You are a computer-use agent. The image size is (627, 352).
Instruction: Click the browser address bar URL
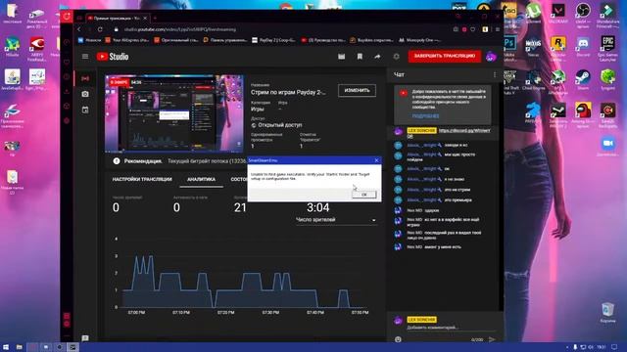point(180,29)
